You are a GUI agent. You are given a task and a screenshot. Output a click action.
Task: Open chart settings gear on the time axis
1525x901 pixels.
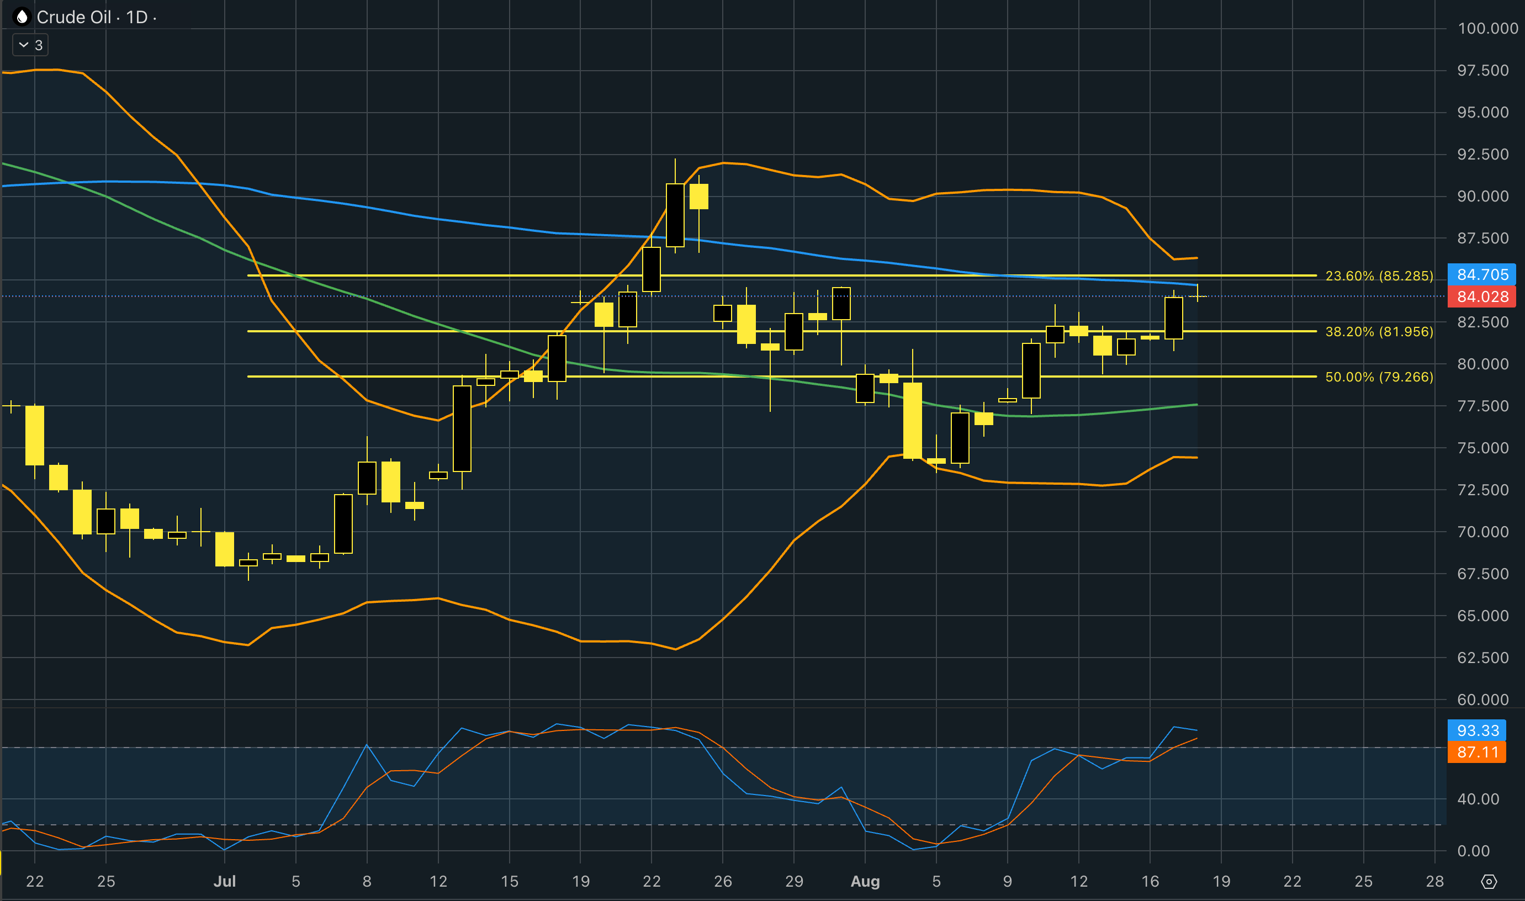click(1489, 881)
